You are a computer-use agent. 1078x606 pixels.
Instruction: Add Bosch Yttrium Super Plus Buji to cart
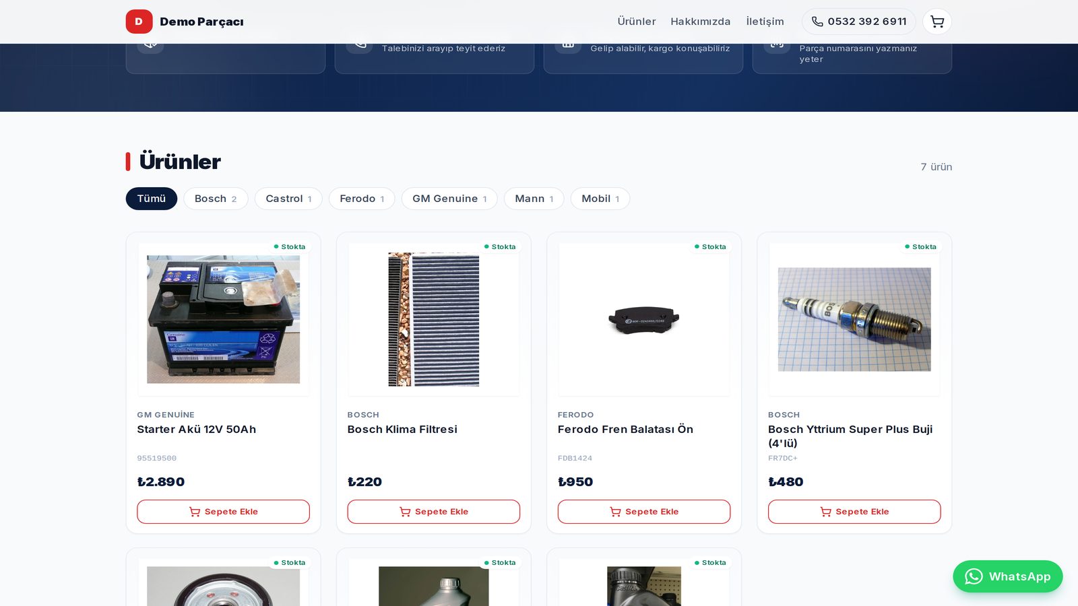point(854,512)
